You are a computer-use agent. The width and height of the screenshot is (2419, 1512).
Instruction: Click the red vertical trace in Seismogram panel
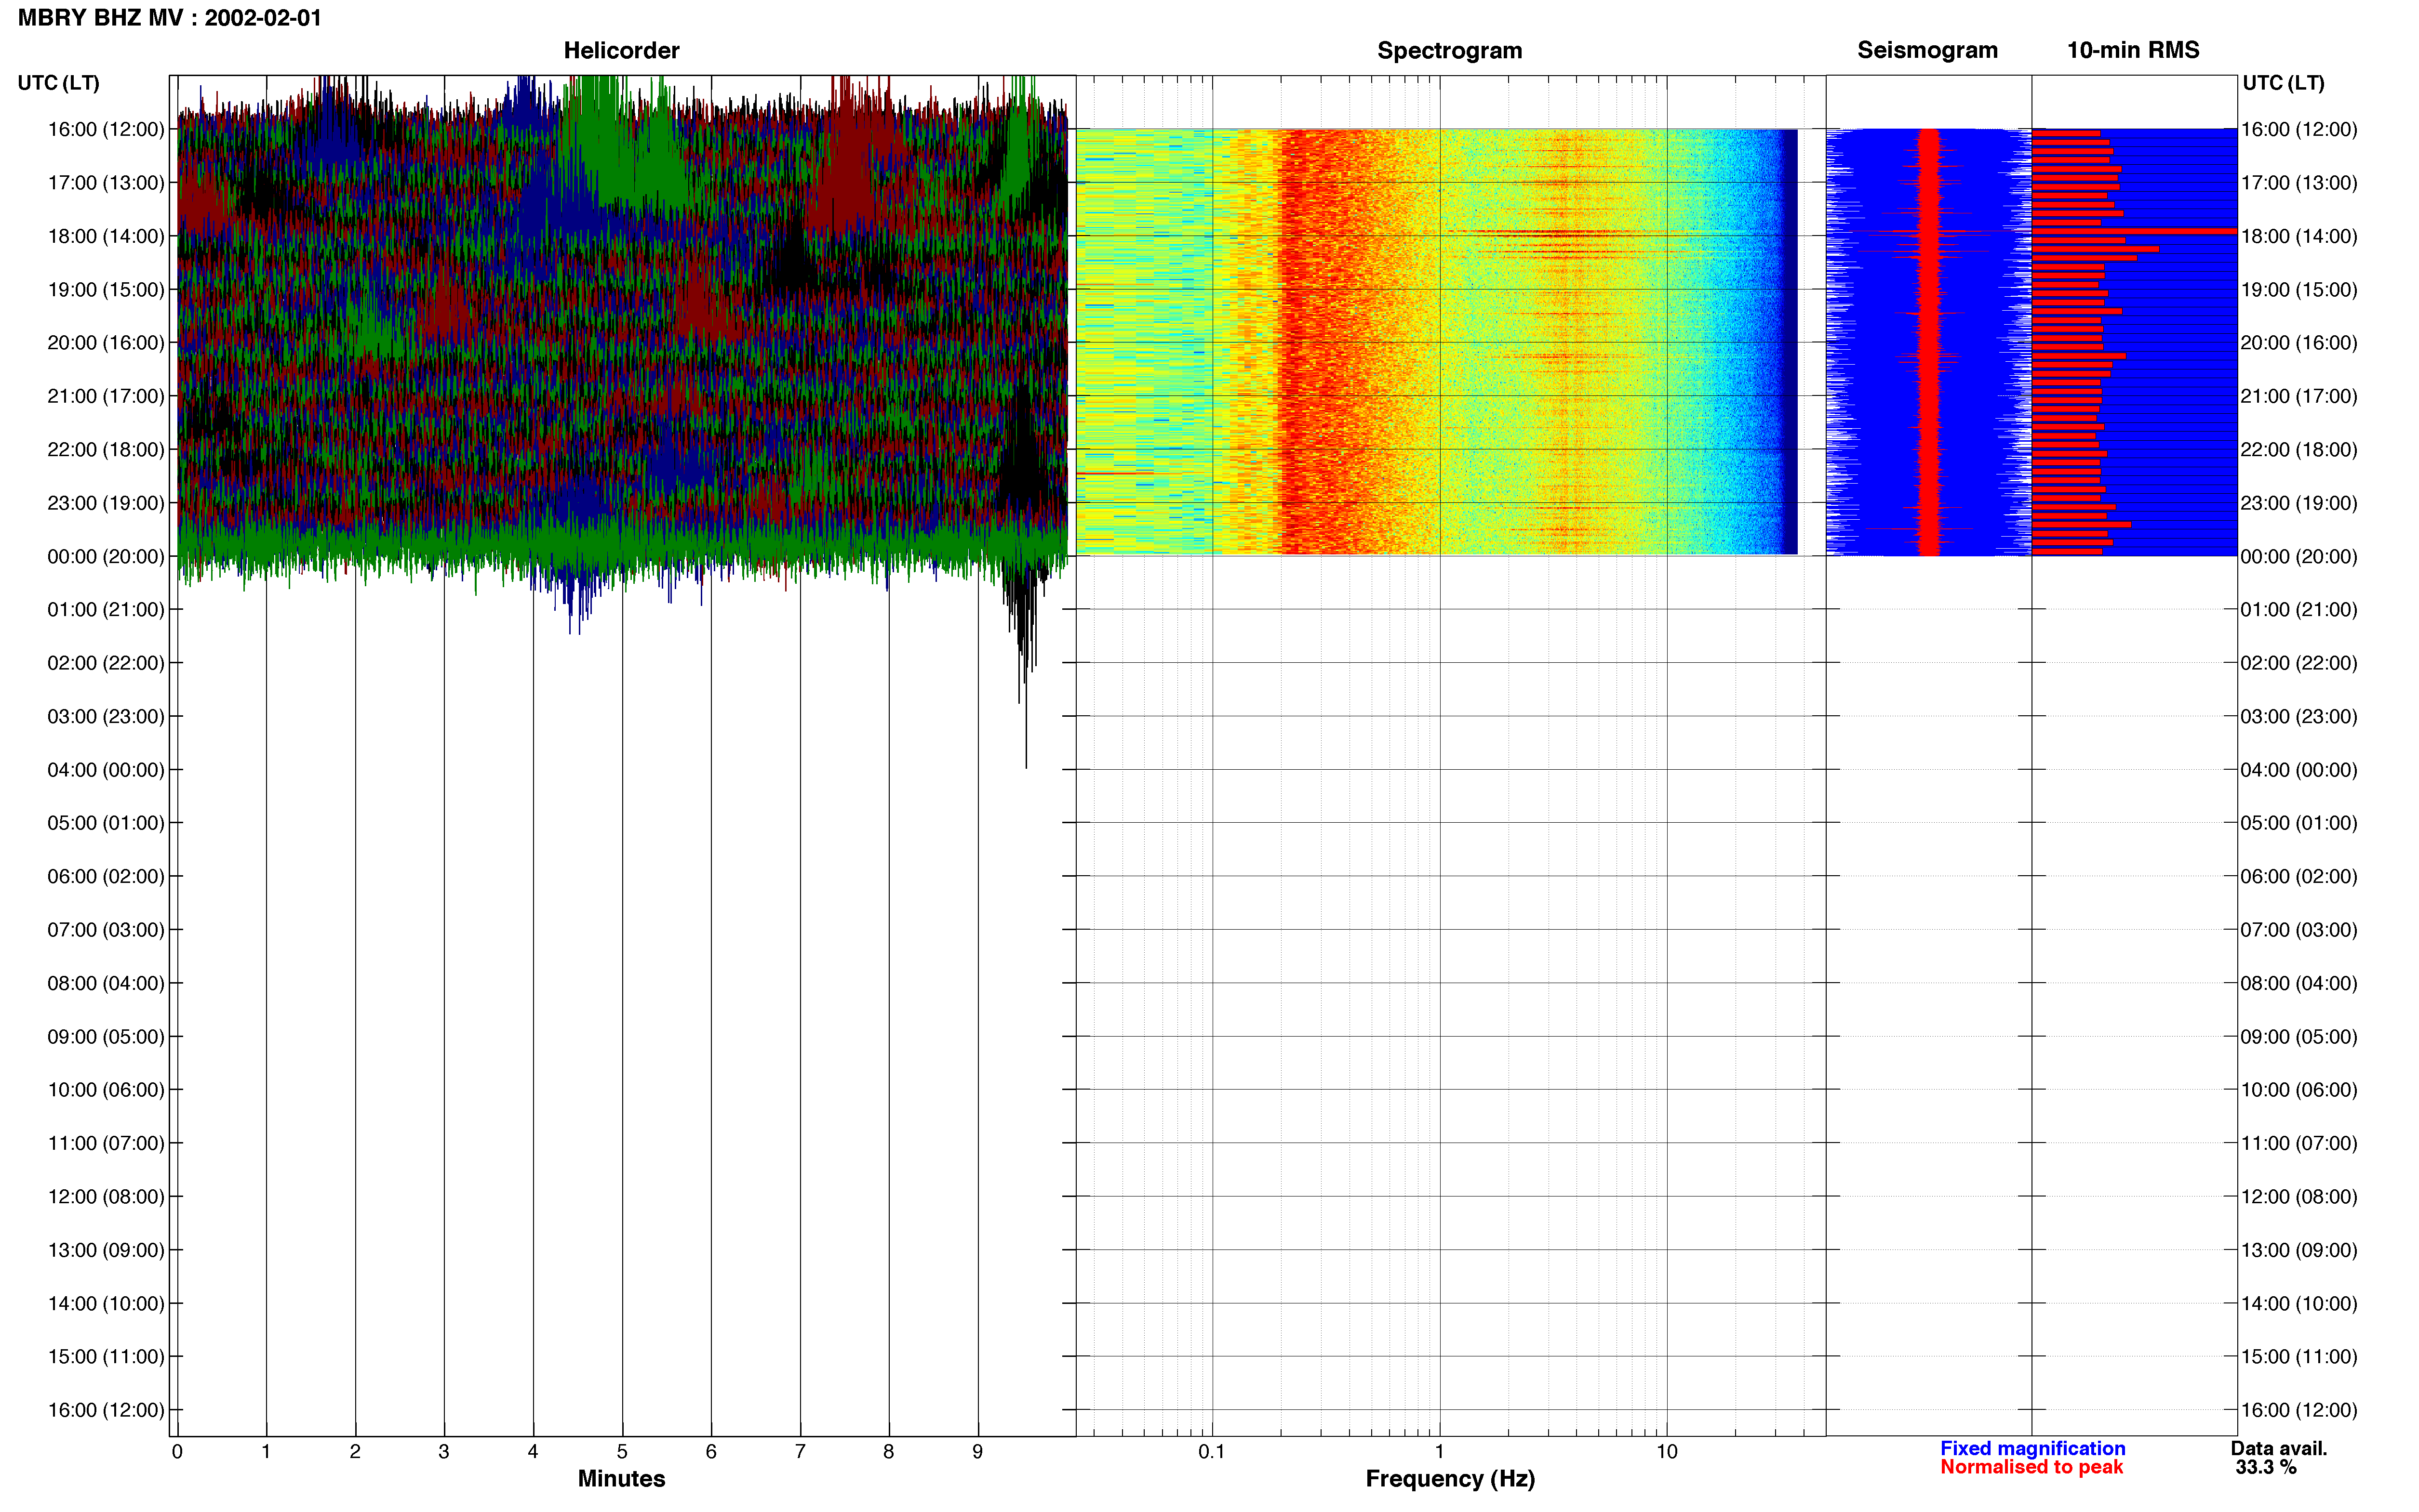[x=1929, y=341]
